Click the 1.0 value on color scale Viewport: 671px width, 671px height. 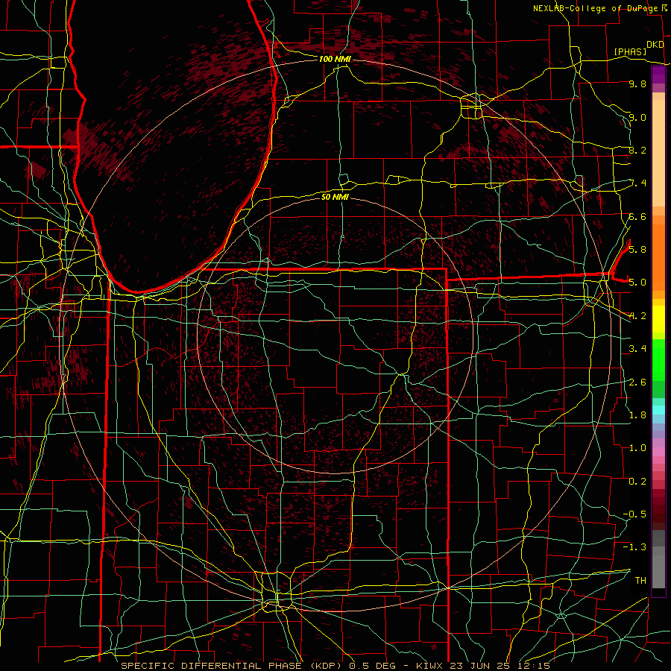click(637, 448)
